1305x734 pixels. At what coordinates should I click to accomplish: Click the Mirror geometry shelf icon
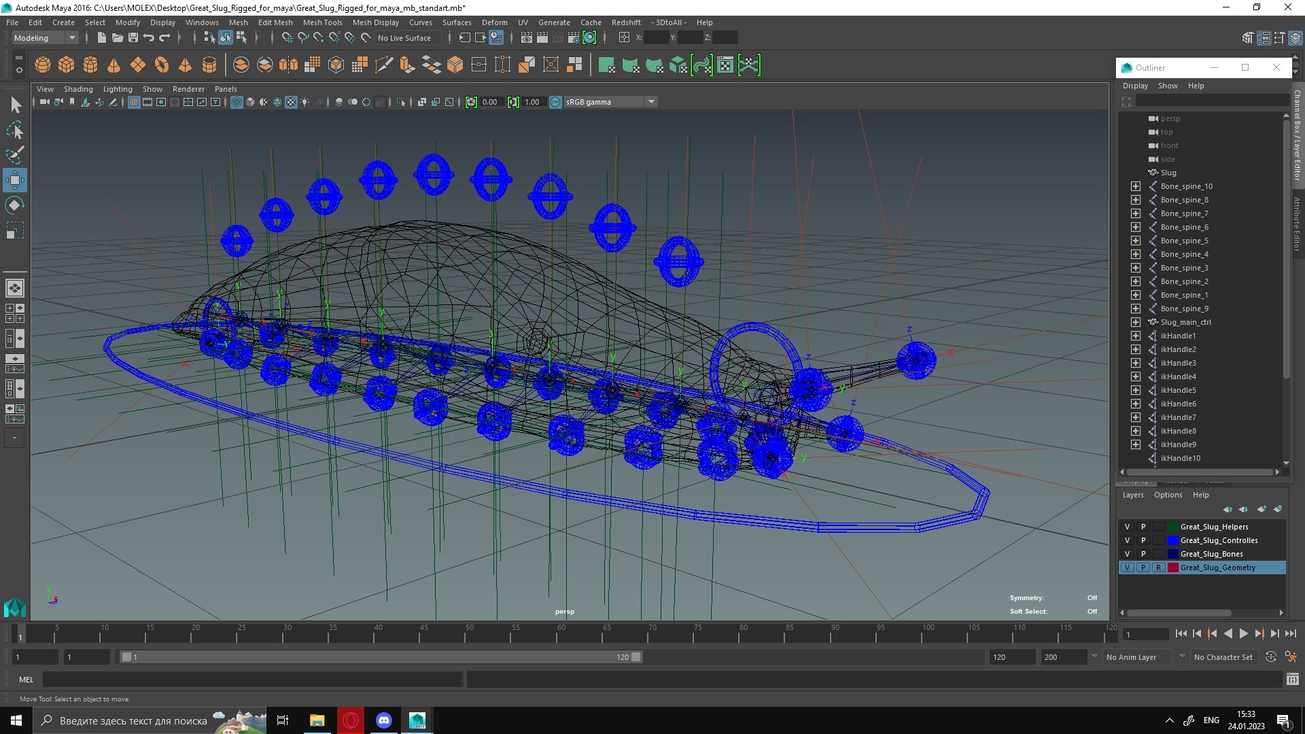pyautogui.click(x=289, y=65)
